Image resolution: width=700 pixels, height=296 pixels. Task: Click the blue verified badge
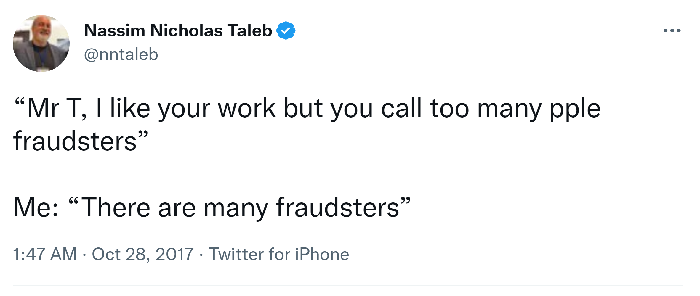pyautogui.click(x=286, y=30)
